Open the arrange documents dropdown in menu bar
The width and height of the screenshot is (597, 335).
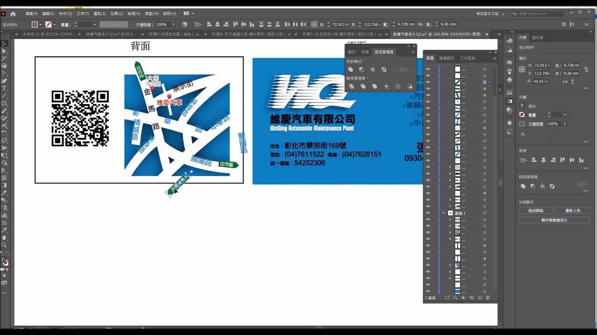pyautogui.click(x=189, y=14)
